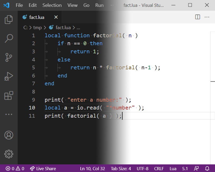Open the Extensions view
The width and height of the screenshot is (215, 172).
tap(9, 95)
